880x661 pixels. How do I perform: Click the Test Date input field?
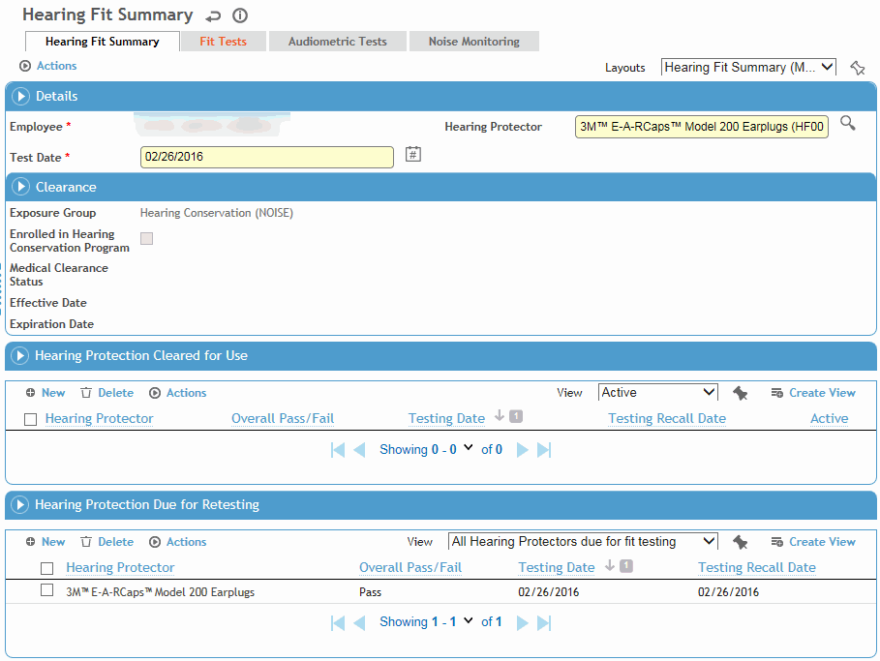point(266,157)
